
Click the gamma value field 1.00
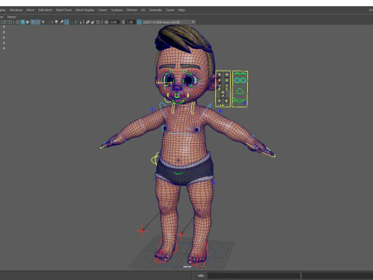coord(130,22)
